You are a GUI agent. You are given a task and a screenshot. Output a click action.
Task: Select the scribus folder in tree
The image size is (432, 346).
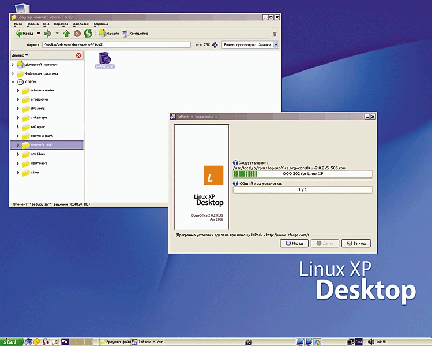click(33, 154)
